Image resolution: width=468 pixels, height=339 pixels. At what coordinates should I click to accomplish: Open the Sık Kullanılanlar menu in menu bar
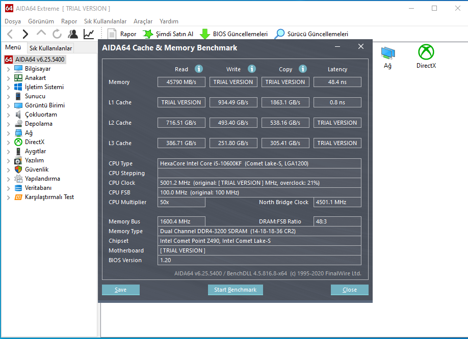click(x=105, y=21)
